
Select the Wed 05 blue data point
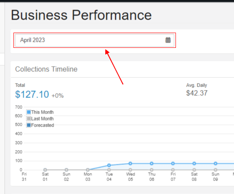(x=130, y=164)
